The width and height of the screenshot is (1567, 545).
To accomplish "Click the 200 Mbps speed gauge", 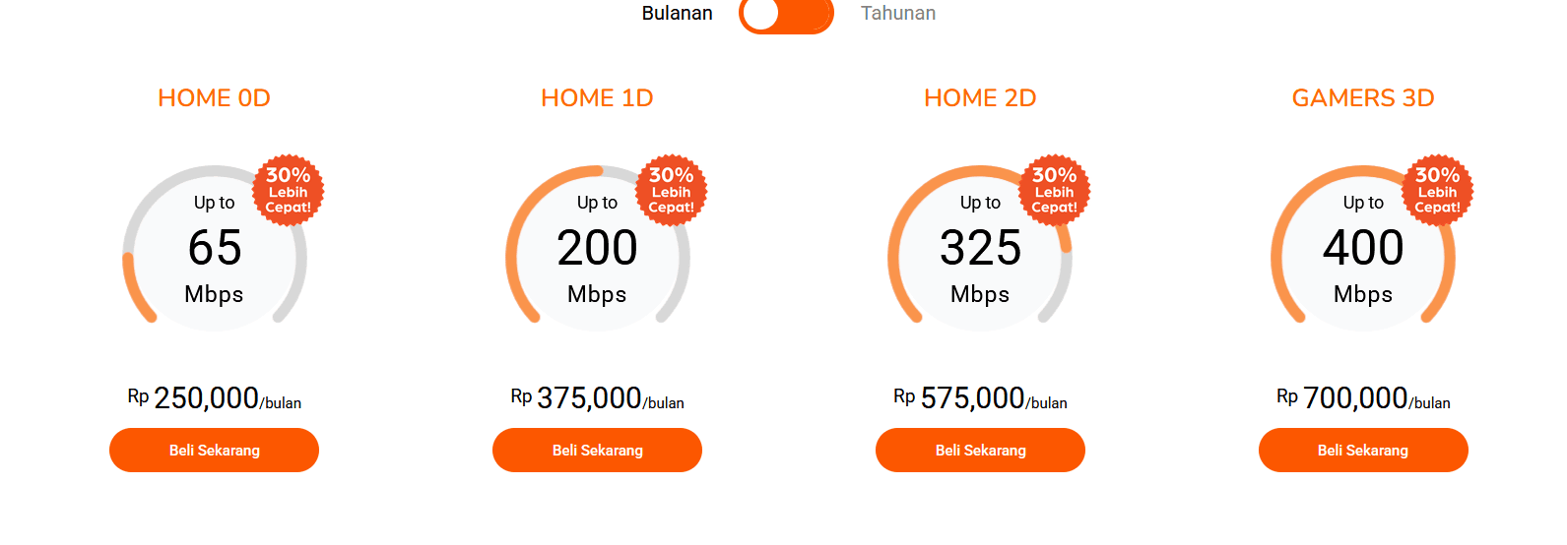I will [598, 250].
